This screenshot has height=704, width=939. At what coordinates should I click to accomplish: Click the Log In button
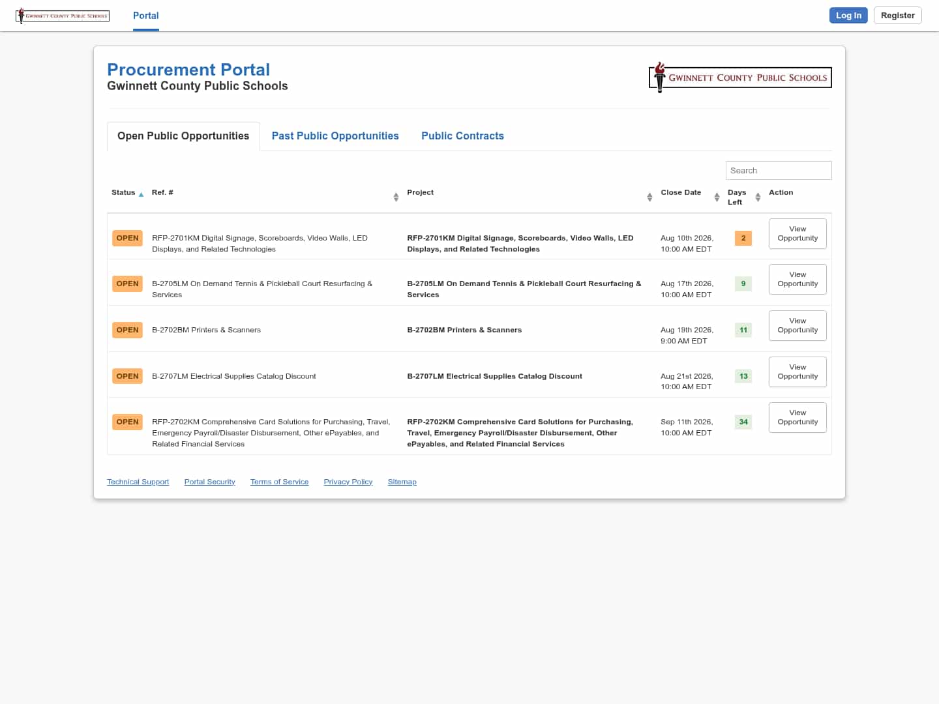click(x=848, y=16)
